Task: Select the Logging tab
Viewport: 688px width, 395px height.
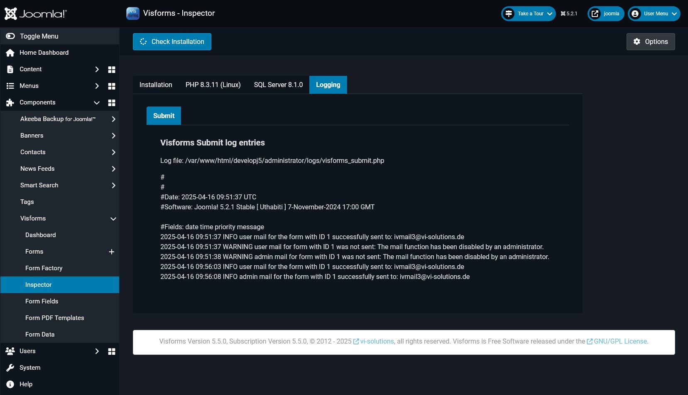Action: pyautogui.click(x=328, y=85)
